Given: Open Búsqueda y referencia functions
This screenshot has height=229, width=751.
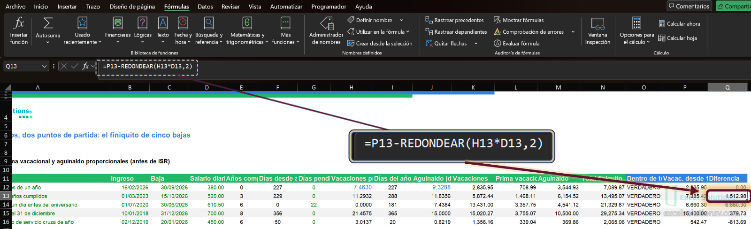Looking at the screenshot, I should [209, 31].
